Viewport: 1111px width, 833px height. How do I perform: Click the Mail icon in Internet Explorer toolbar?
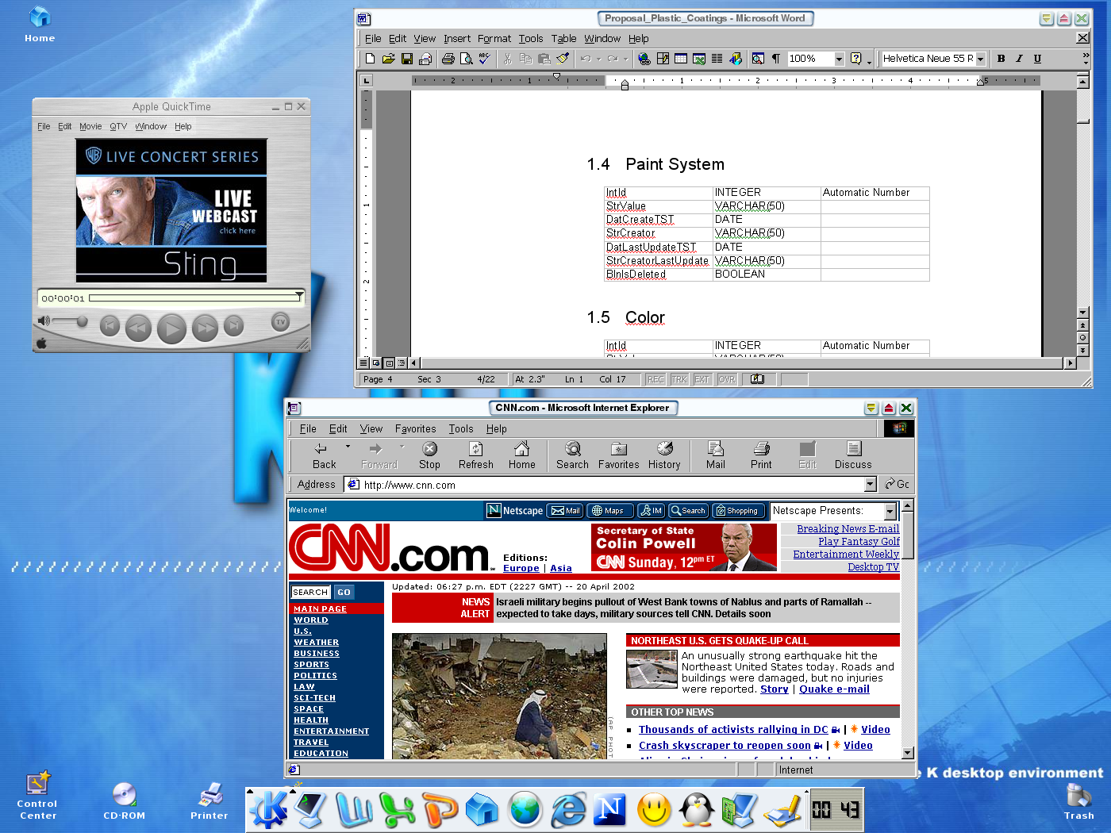click(715, 449)
